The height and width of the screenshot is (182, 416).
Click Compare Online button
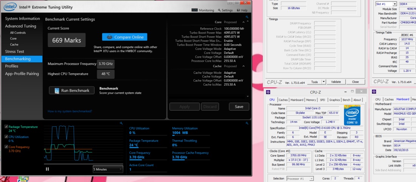[125, 37]
